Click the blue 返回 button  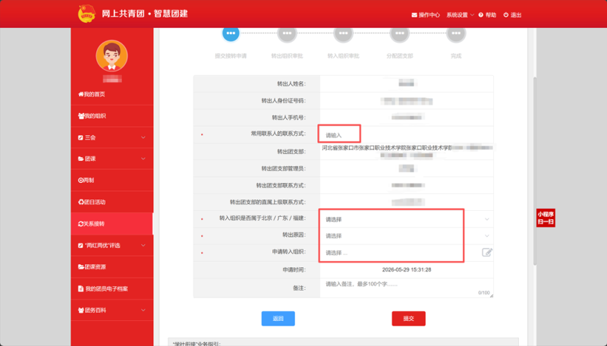click(278, 319)
